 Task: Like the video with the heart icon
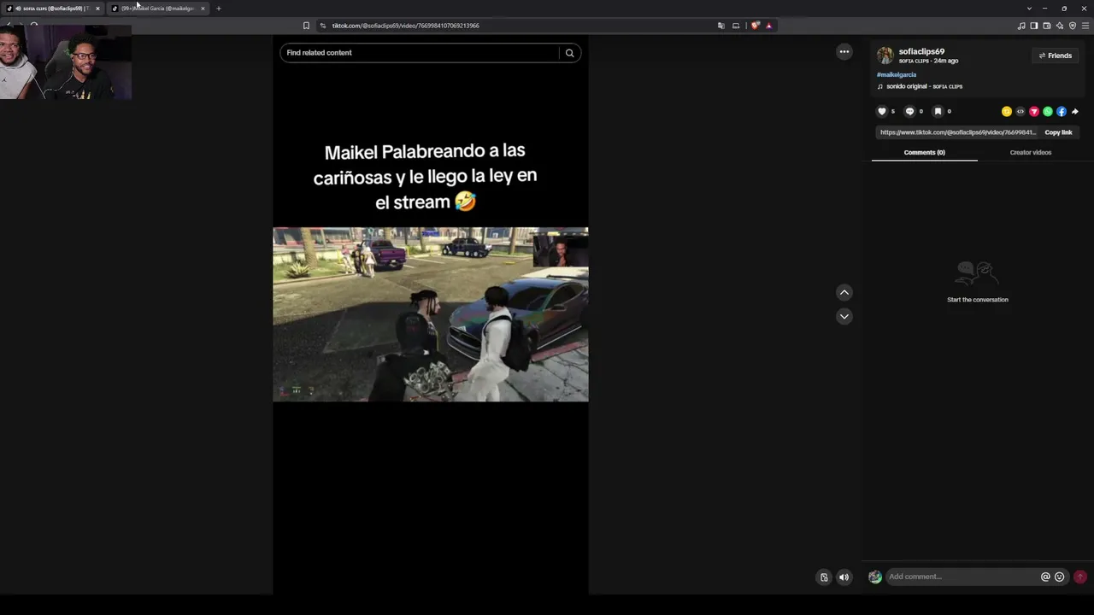coord(882,111)
